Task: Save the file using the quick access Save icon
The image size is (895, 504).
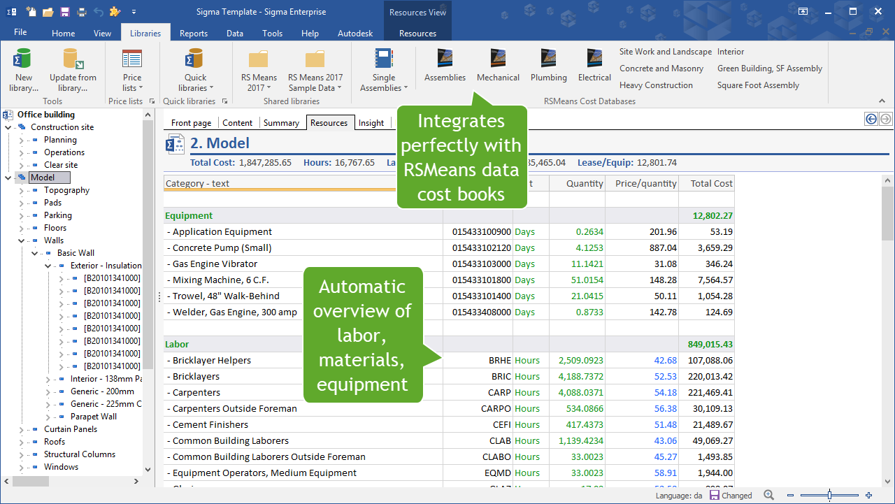Action: (64, 12)
